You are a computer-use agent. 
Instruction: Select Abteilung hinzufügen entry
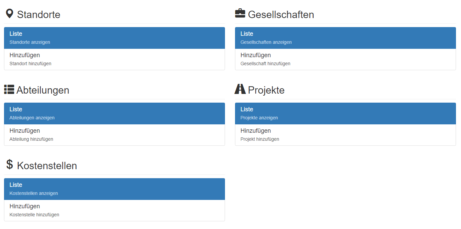pos(114,135)
